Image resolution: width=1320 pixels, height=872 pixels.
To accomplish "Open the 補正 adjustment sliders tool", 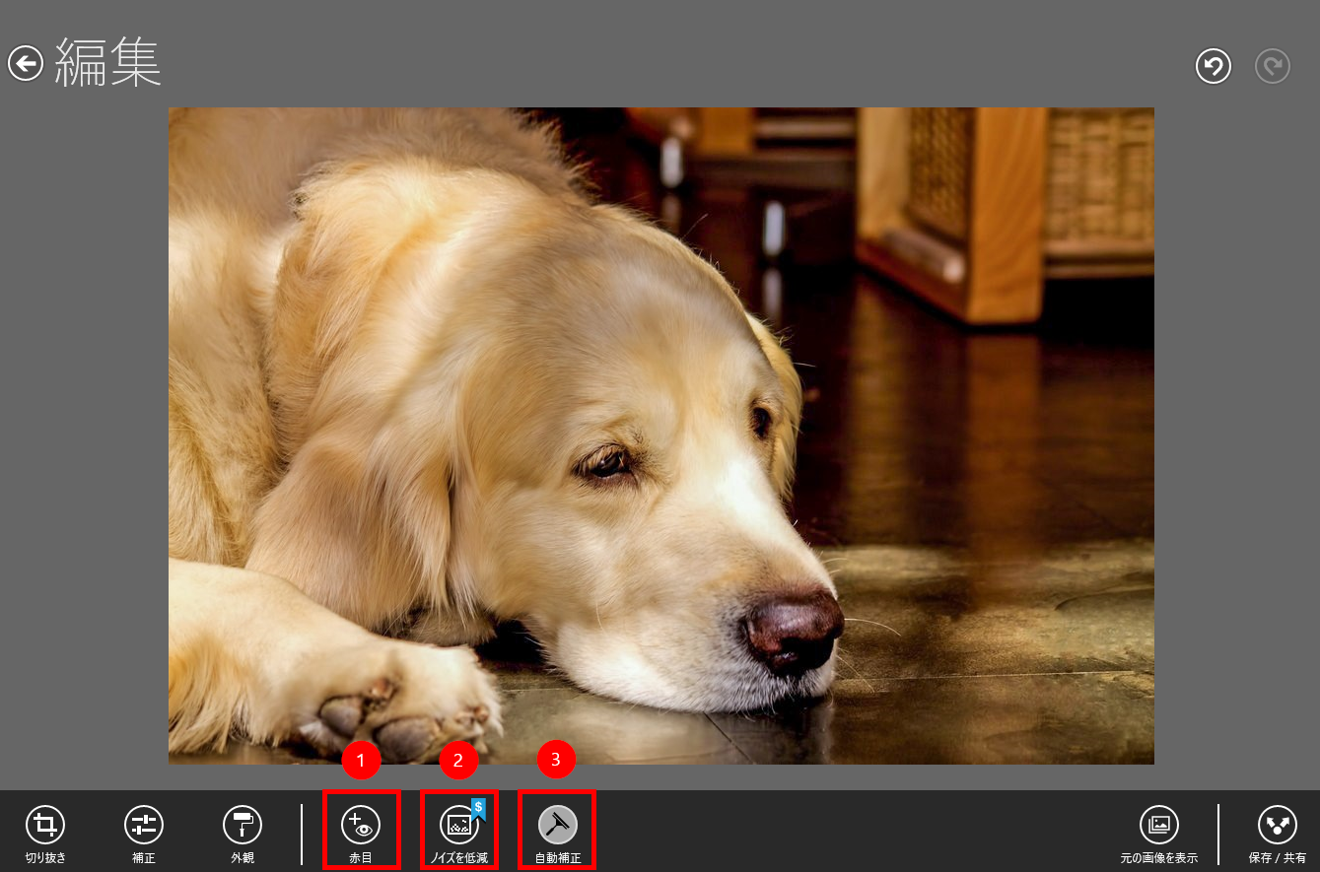I will click(144, 834).
